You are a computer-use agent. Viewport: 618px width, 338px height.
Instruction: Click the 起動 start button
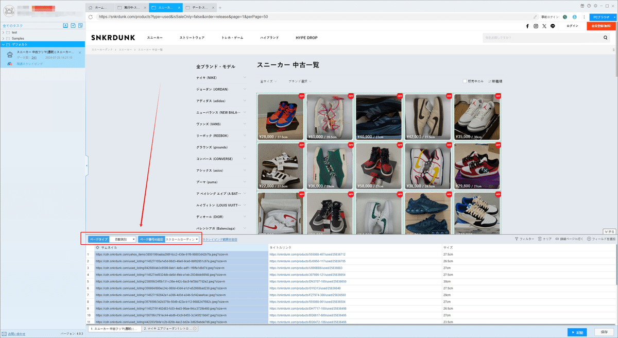coord(578,332)
